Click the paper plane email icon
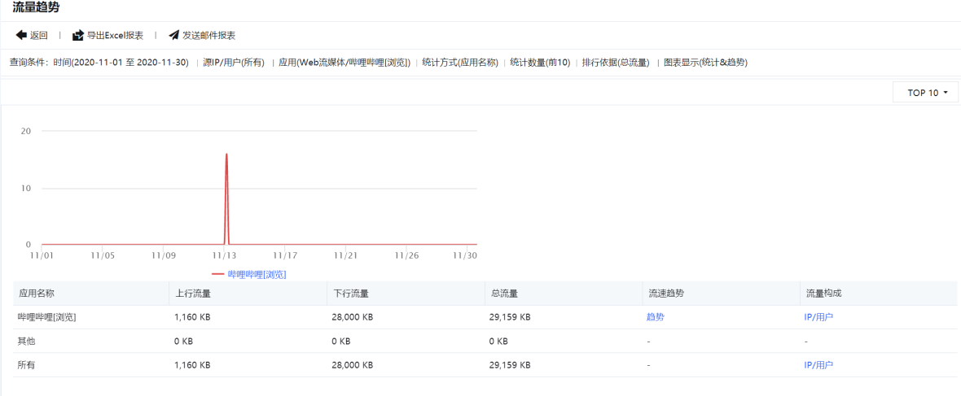 [173, 36]
